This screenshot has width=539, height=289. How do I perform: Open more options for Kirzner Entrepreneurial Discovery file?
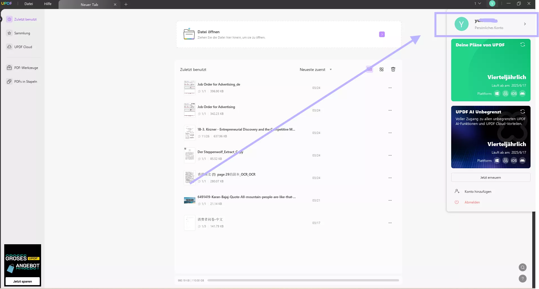point(390,133)
